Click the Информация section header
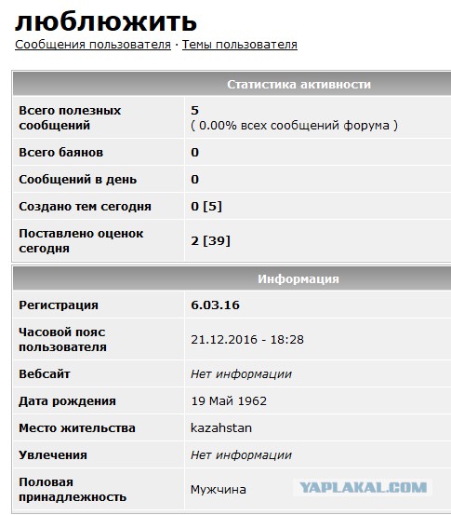The height and width of the screenshot is (515, 451). click(298, 278)
